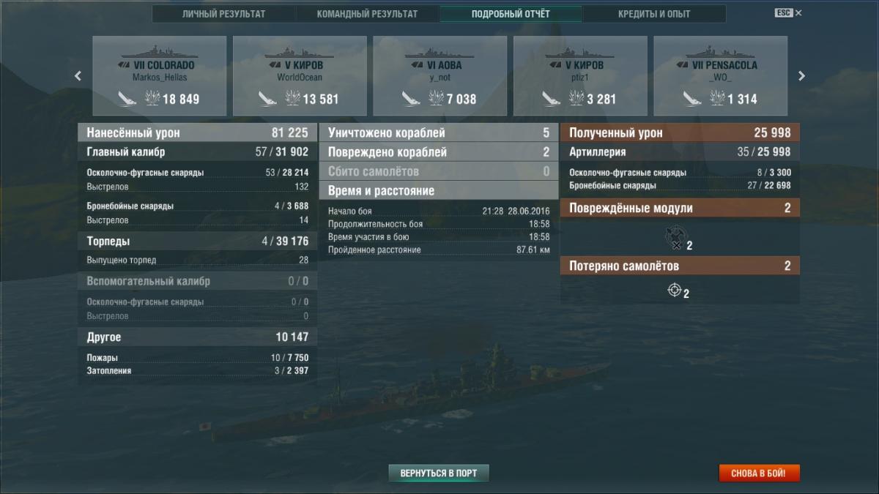Select the Подробный отчёт tab
Screen dimensions: 879x494
[x=511, y=14]
